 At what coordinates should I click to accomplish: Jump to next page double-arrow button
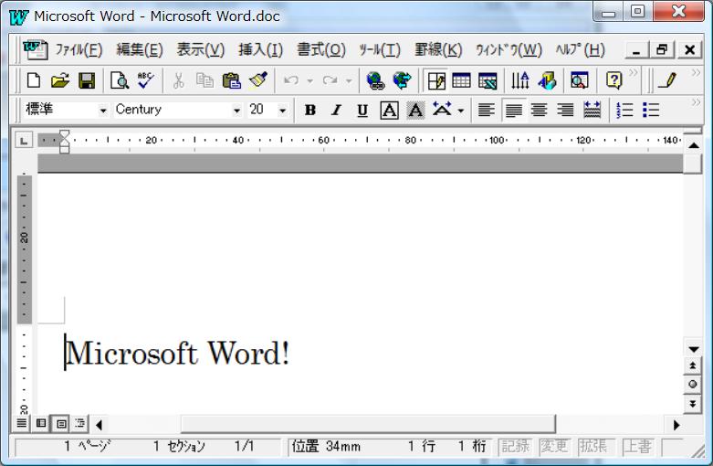tap(693, 404)
